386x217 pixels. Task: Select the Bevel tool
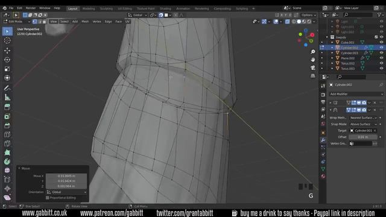[x=7, y=125]
